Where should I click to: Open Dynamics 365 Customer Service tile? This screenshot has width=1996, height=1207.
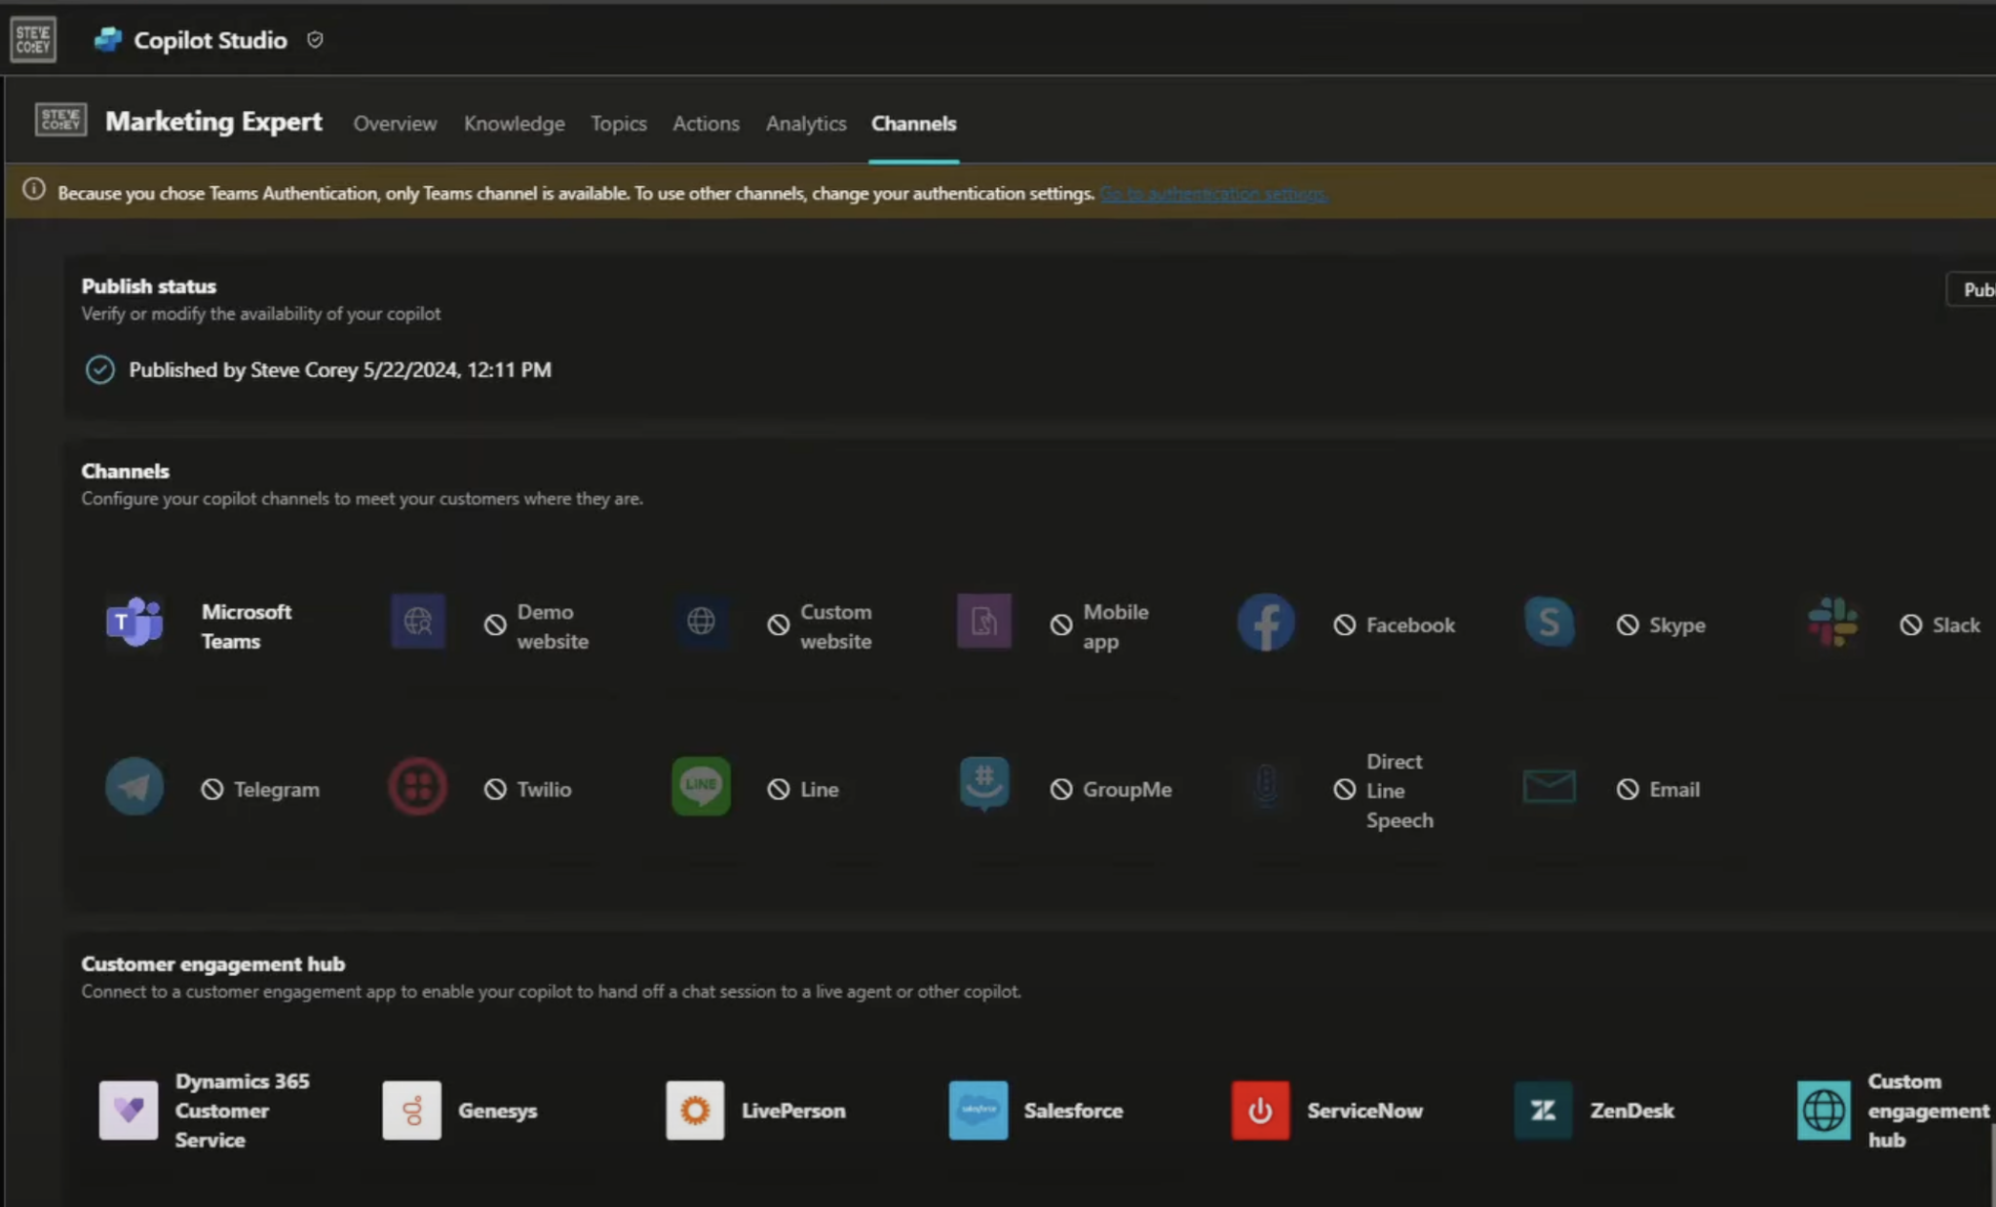tap(129, 1110)
